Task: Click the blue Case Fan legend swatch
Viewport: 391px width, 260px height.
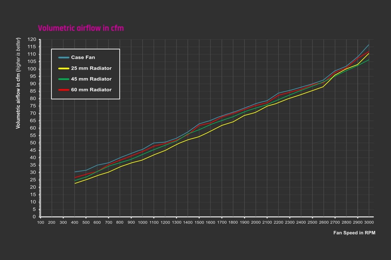Action: tap(64, 58)
